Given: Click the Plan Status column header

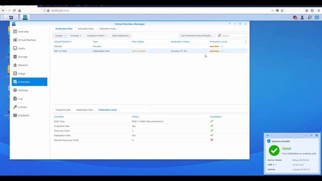Looking at the screenshot, I should [x=138, y=42].
